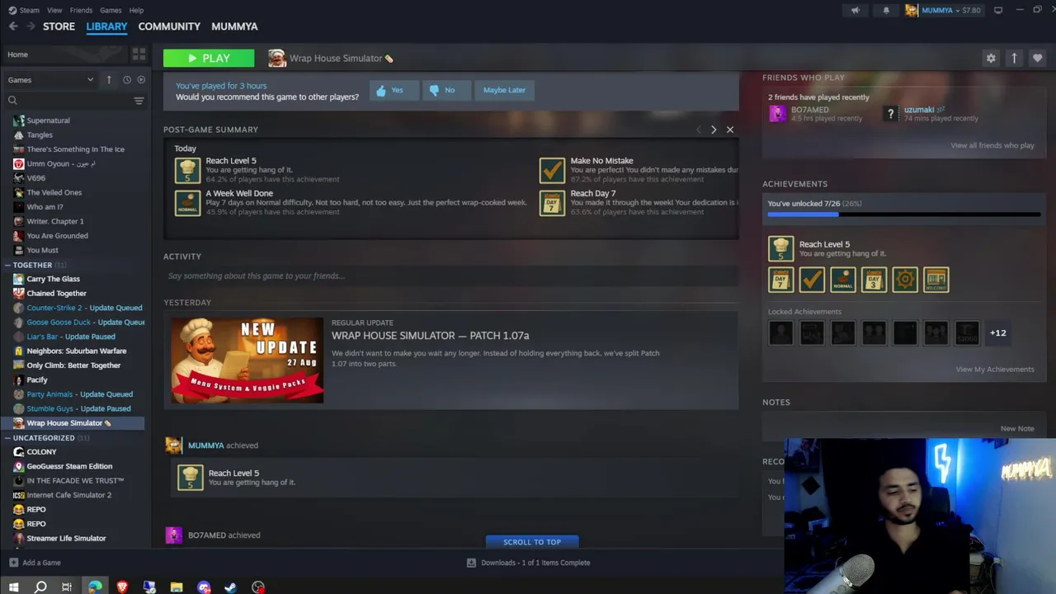Toggle favorite with the heart icon
Viewport: 1056px width, 594px height.
(x=1037, y=58)
